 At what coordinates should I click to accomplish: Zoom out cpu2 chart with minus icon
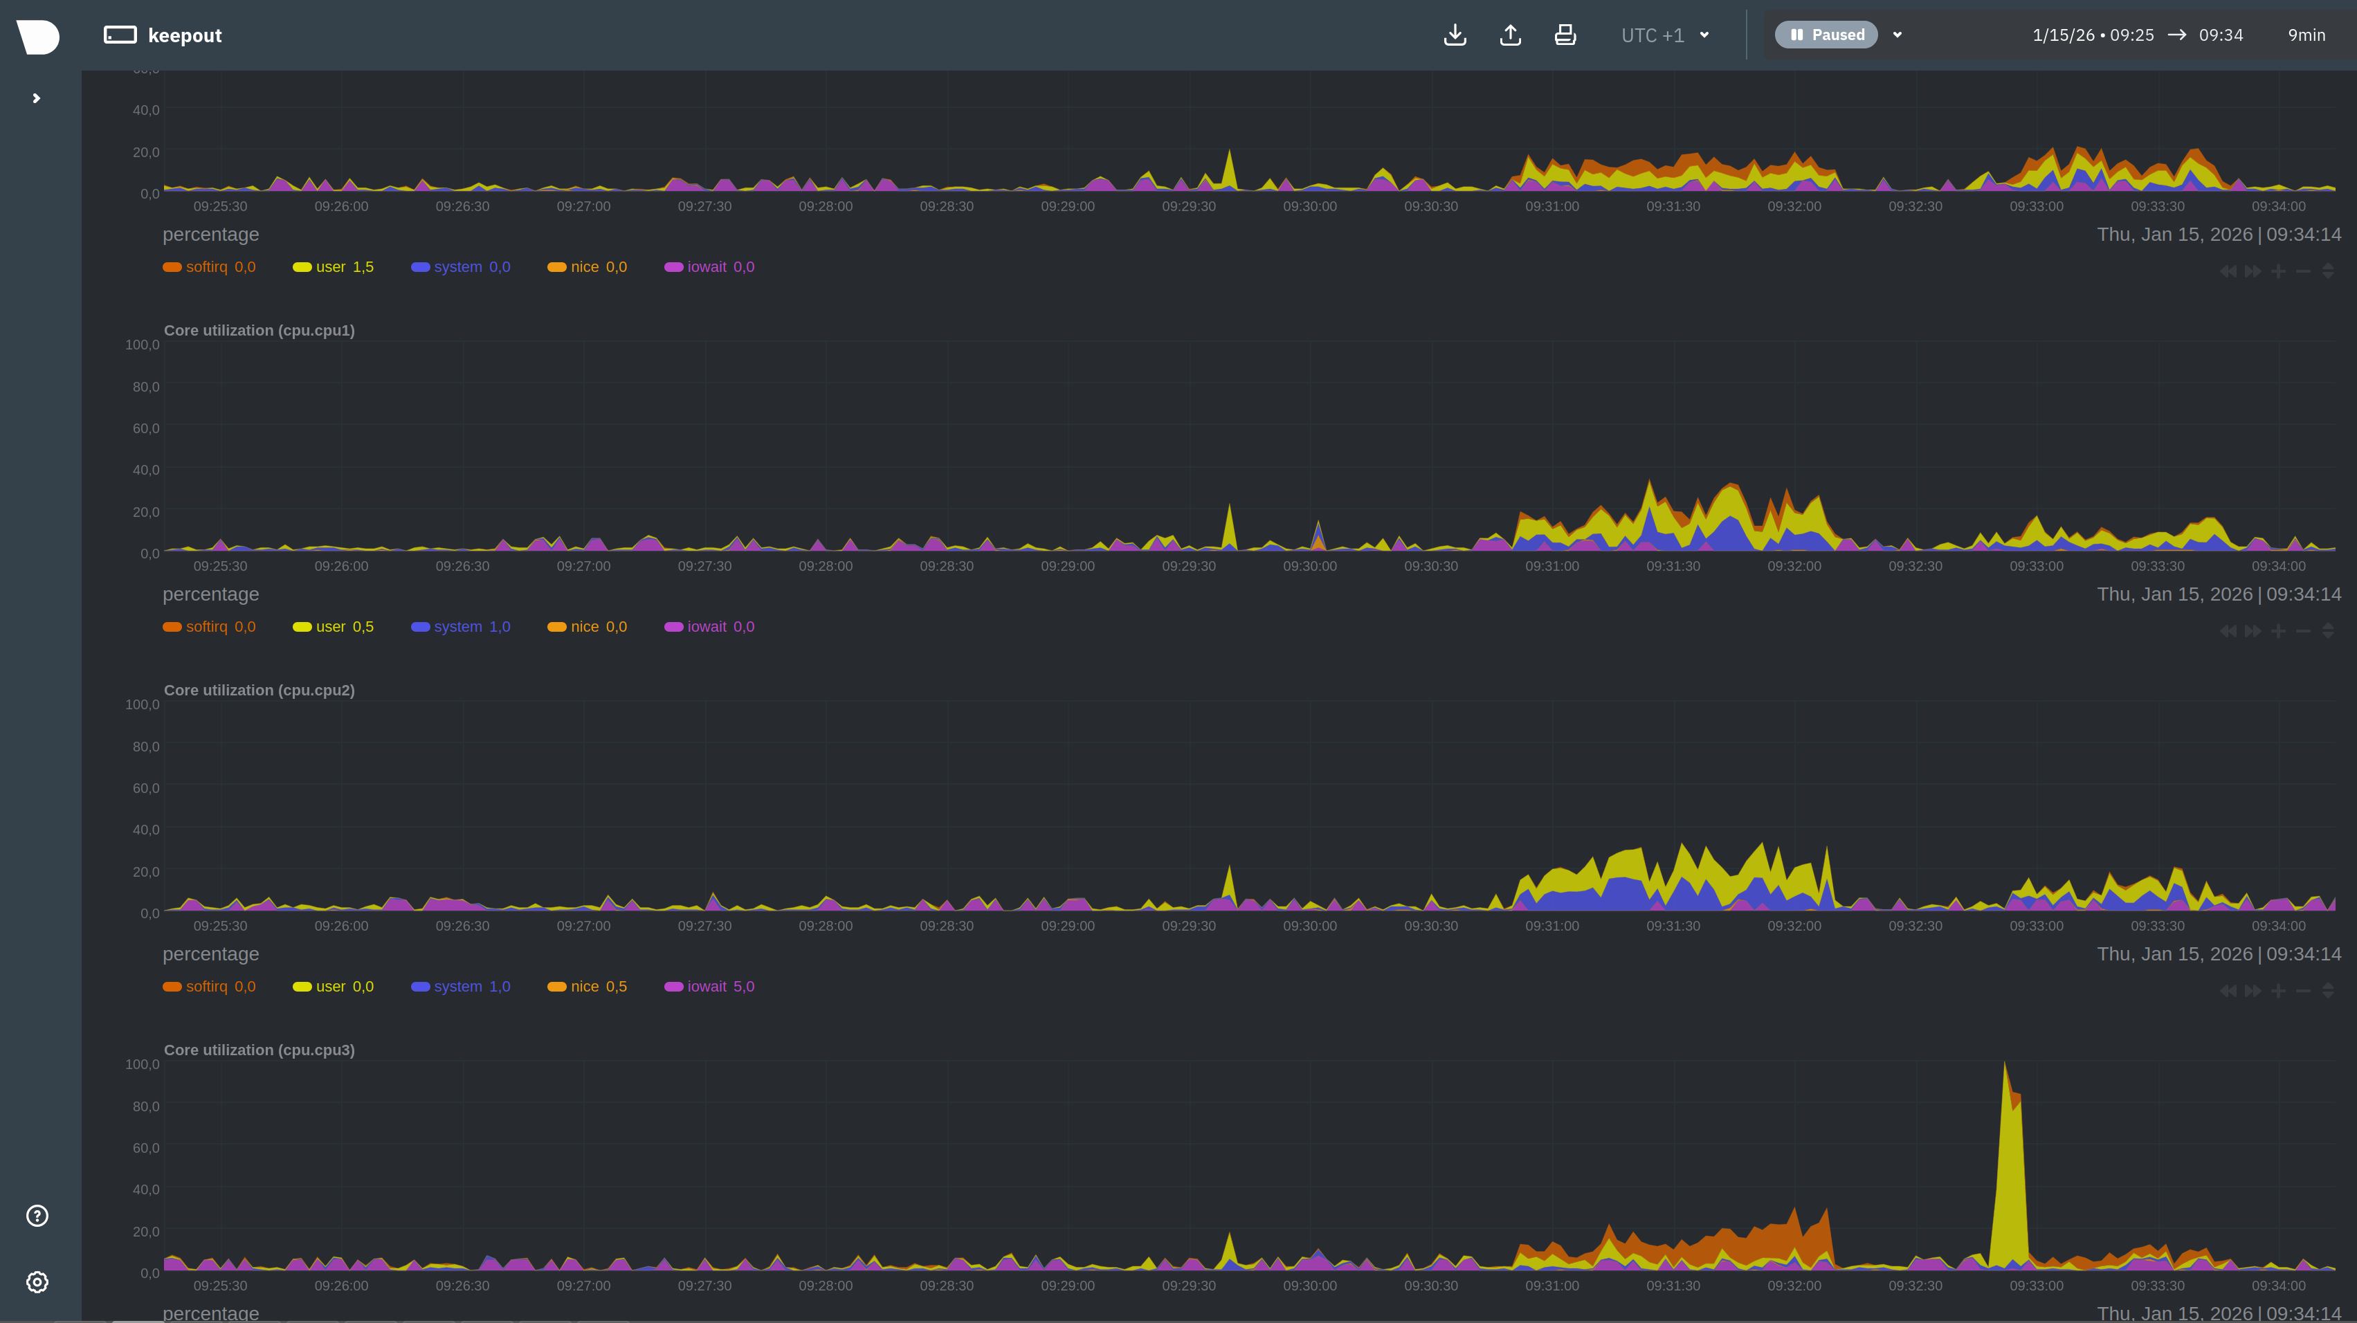pos(2303,990)
